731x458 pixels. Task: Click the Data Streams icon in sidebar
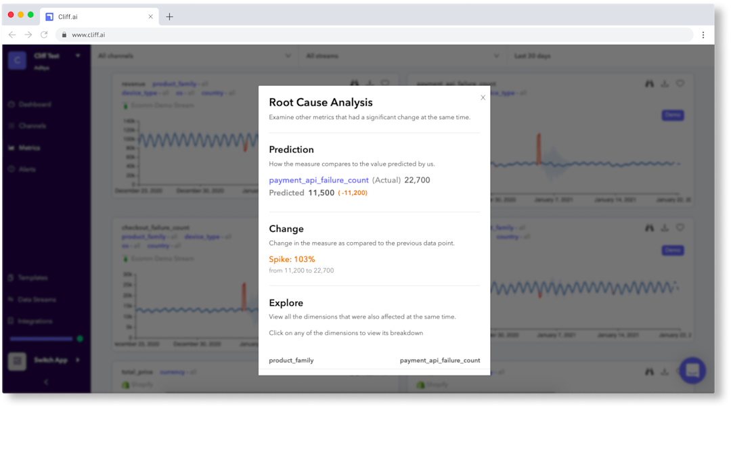point(11,300)
